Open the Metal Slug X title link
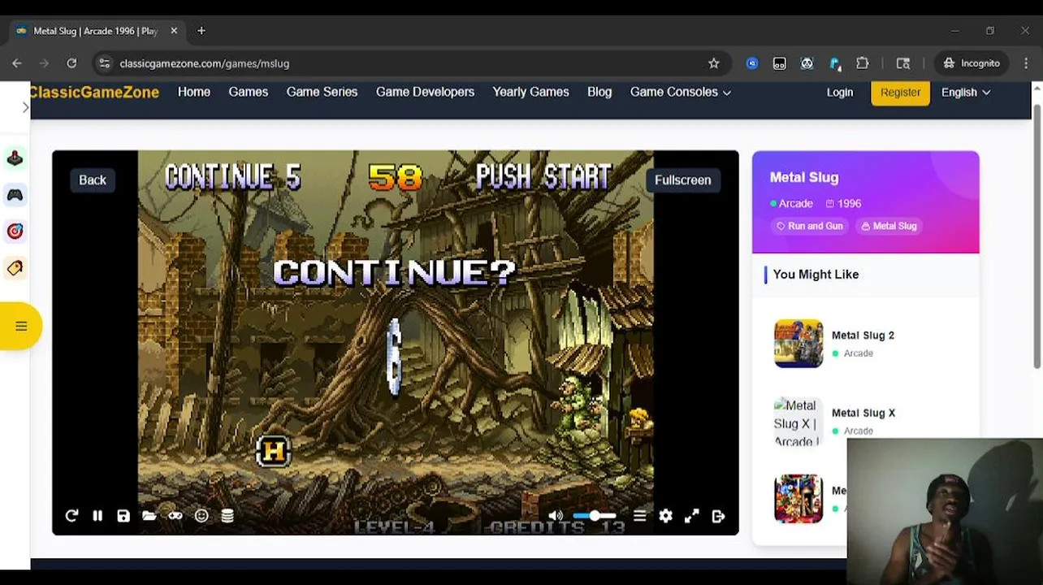1043x585 pixels. point(863,413)
